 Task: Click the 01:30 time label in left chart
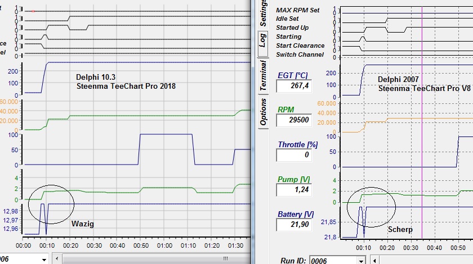(235, 245)
